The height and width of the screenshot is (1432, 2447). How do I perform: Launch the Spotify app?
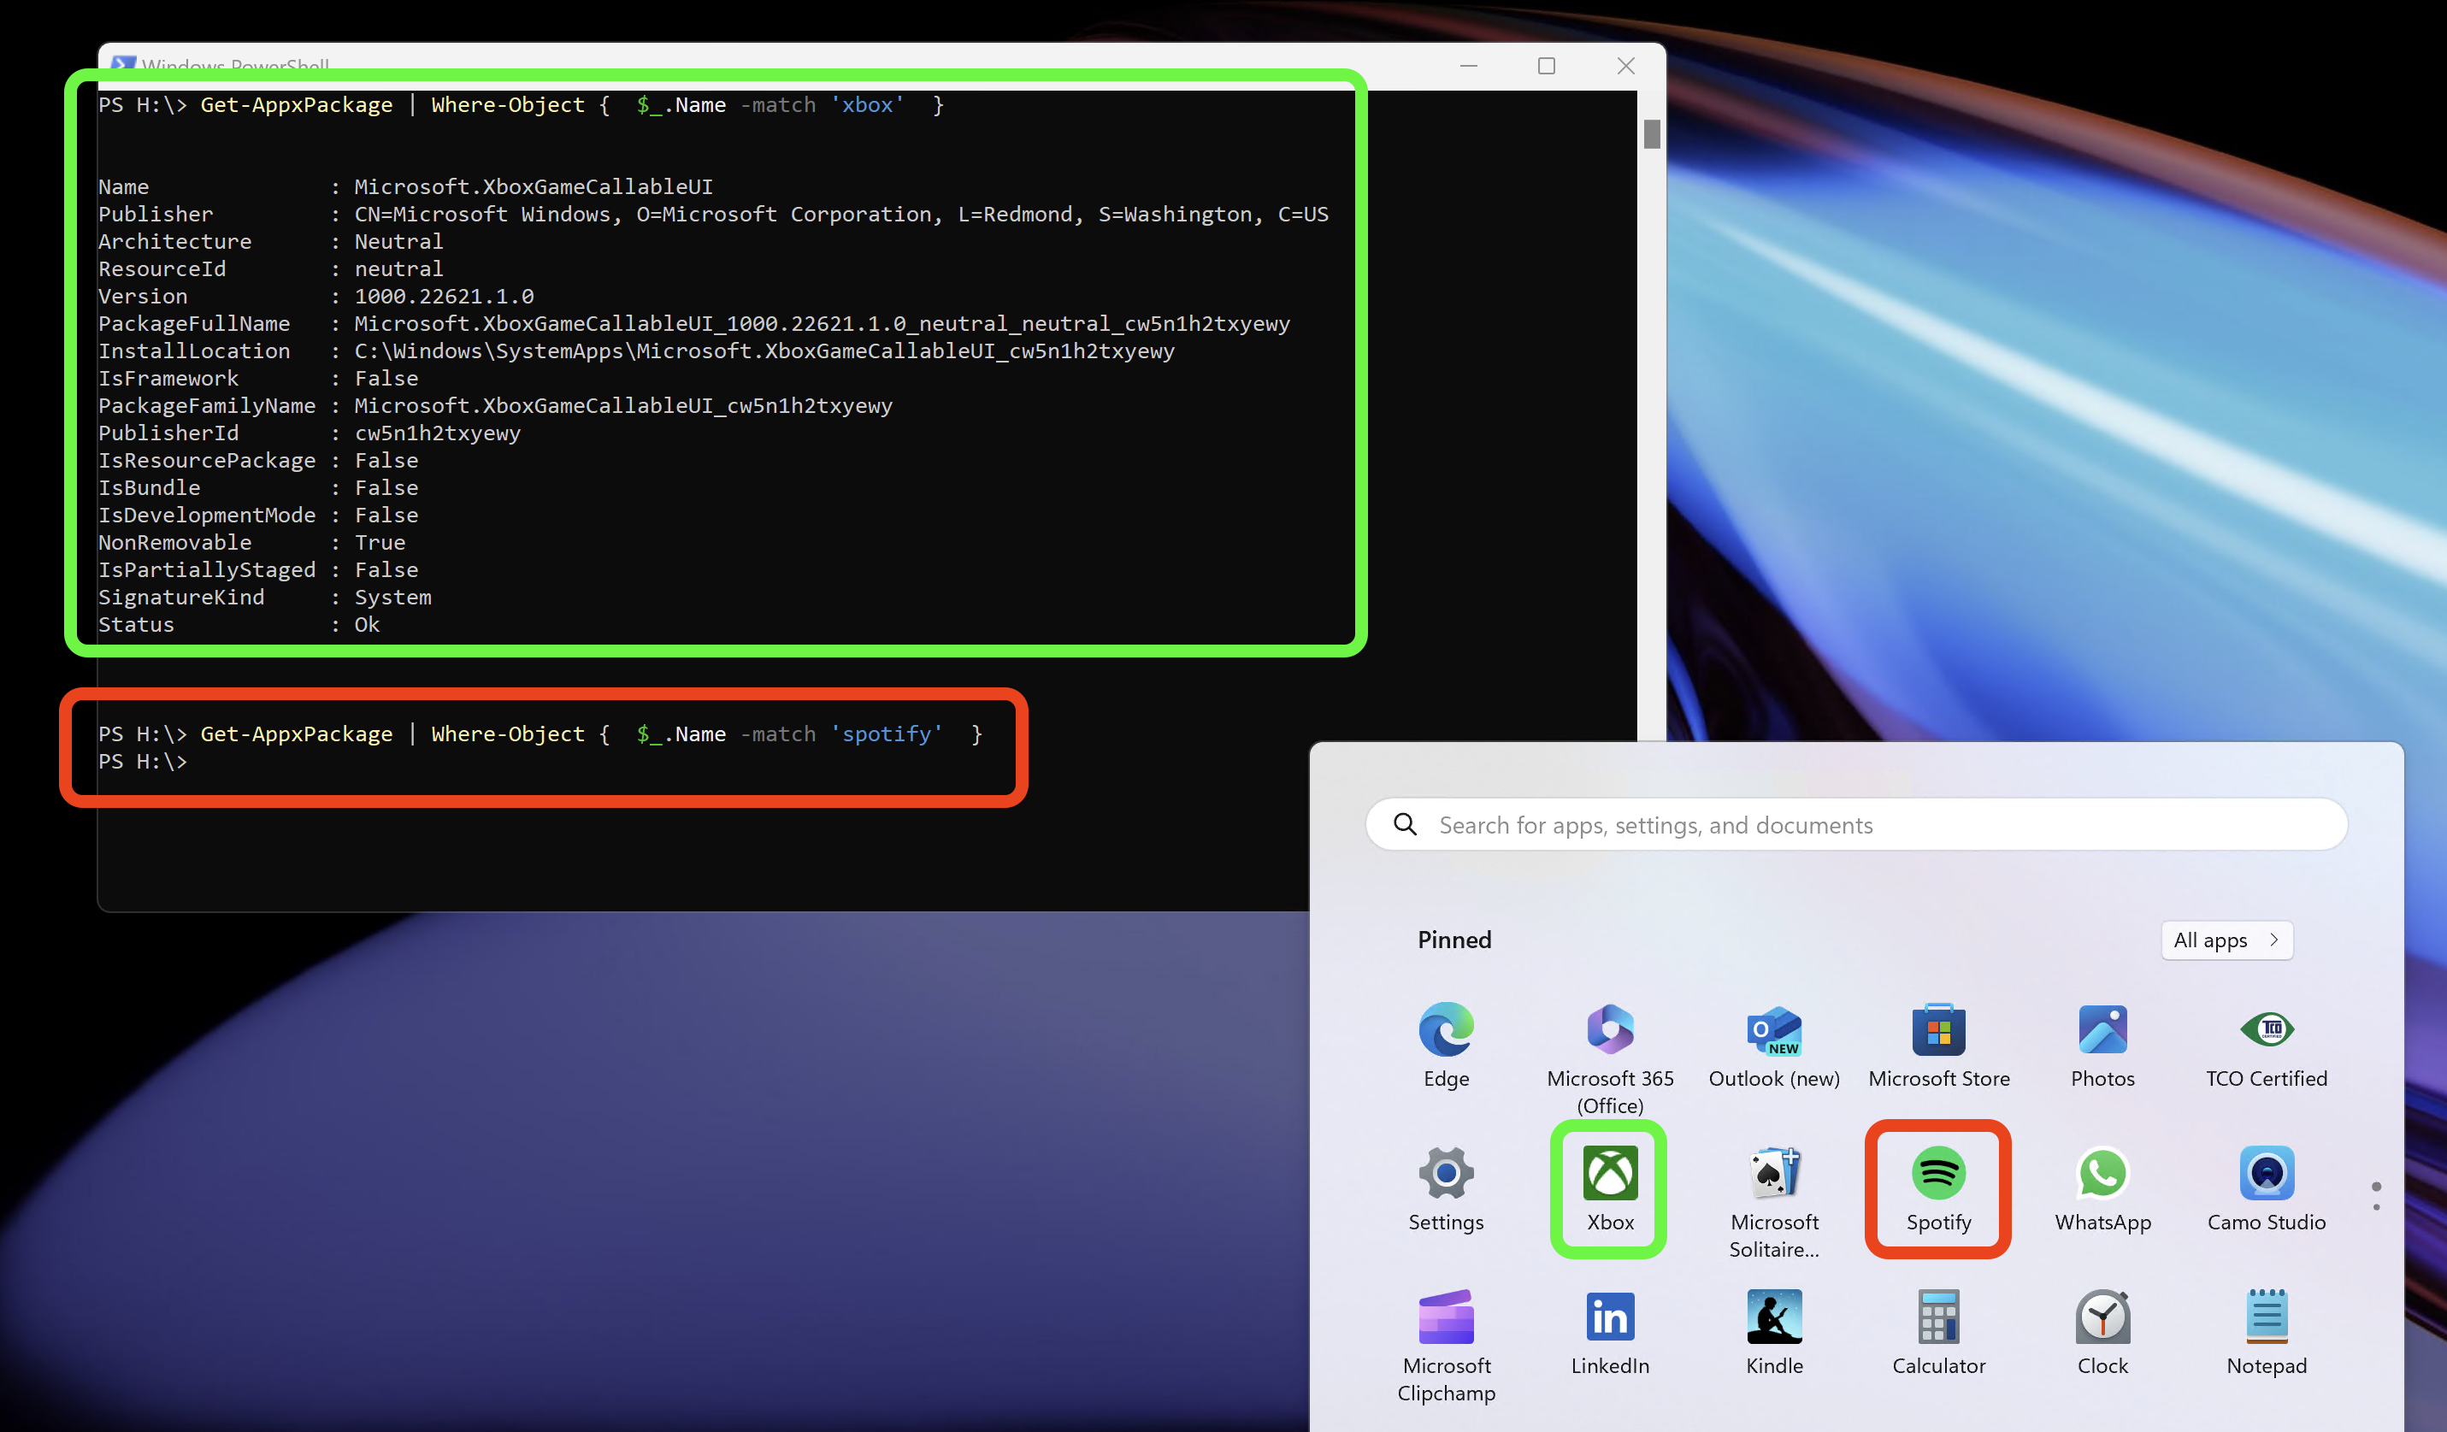[x=1938, y=1188]
